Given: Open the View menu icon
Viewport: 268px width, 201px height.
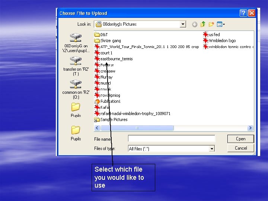Looking at the screenshot, I should [x=221, y=24].
